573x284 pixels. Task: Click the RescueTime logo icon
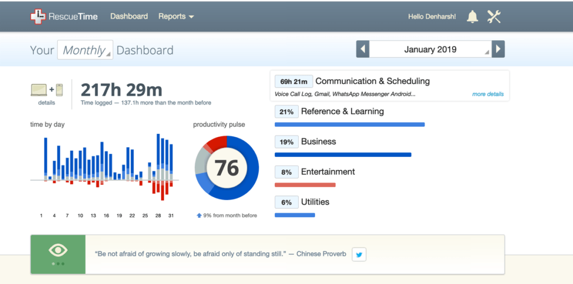pyautogui.click(x=37, y=17)
